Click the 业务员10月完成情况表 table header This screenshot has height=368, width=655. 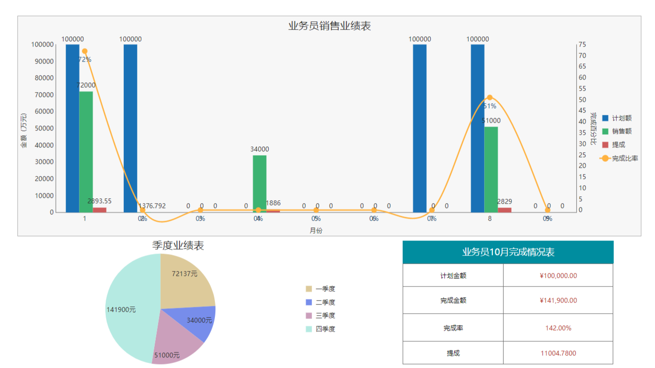click(x=508, y=252)
